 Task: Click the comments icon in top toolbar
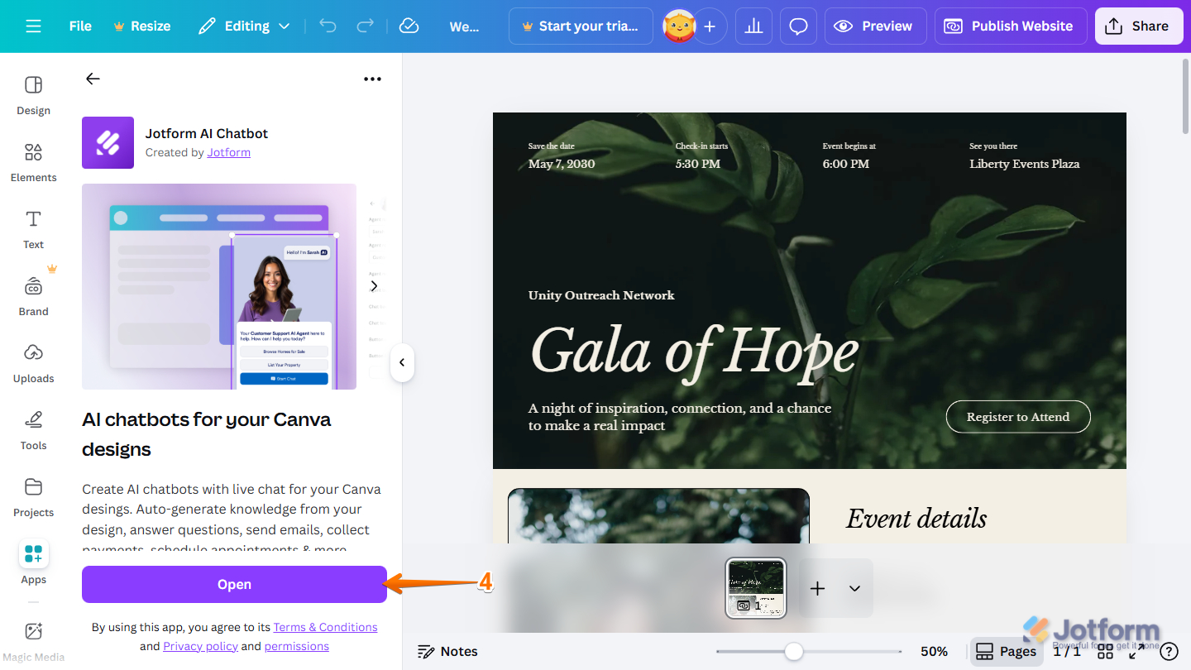pos(798,26)
